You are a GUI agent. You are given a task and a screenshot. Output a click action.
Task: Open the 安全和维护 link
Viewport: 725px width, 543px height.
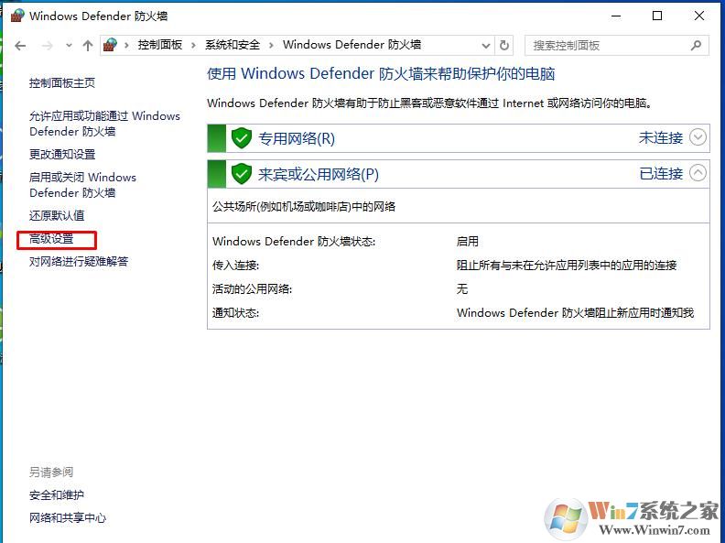(x=57, y=494)
